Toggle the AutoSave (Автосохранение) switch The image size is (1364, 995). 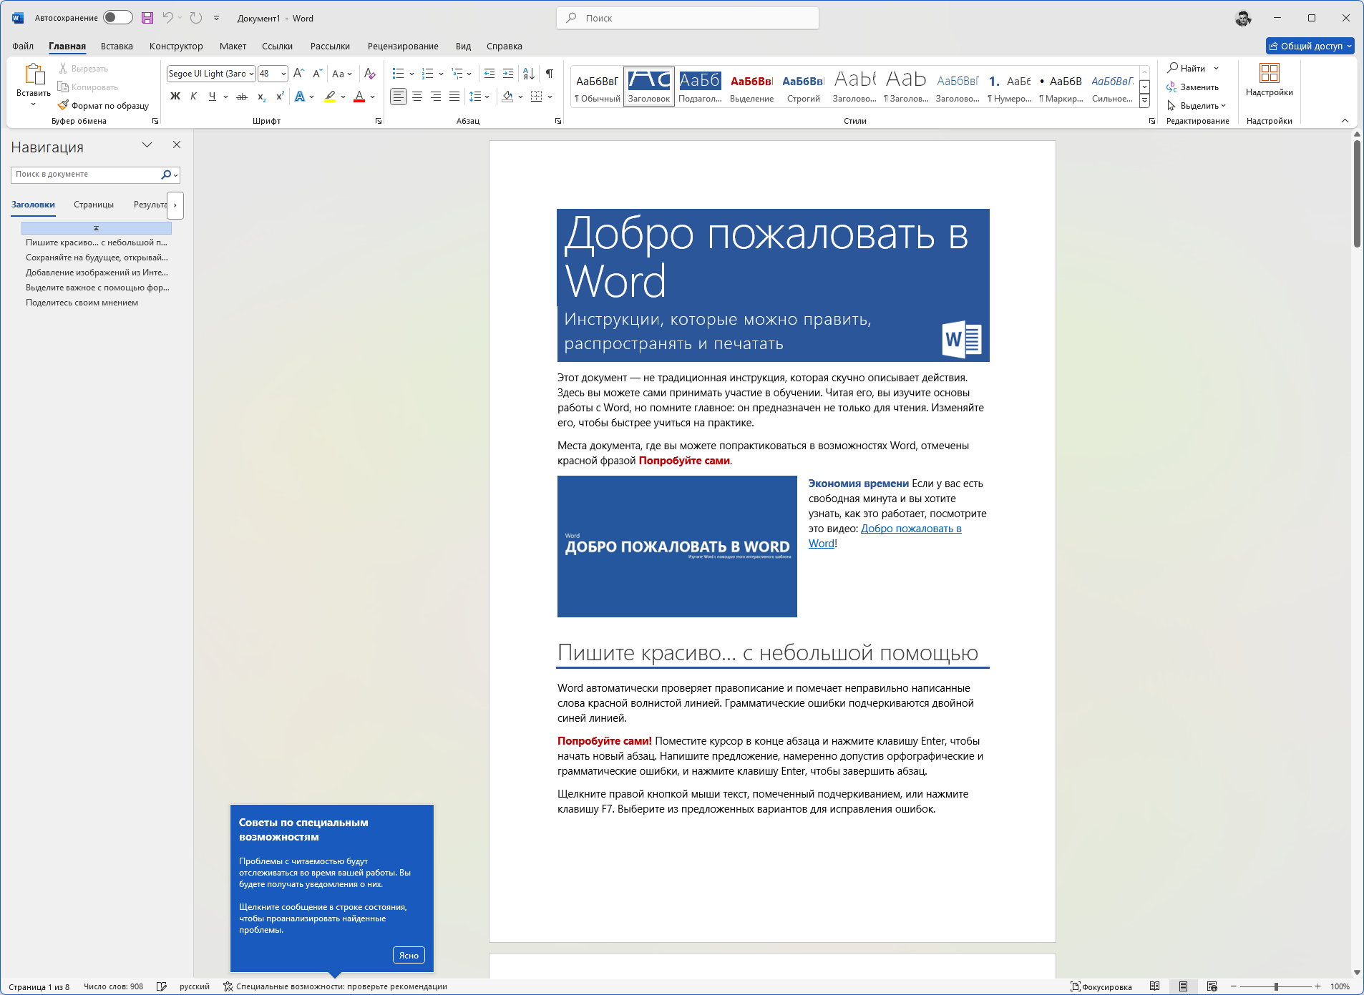pos(117,18)
